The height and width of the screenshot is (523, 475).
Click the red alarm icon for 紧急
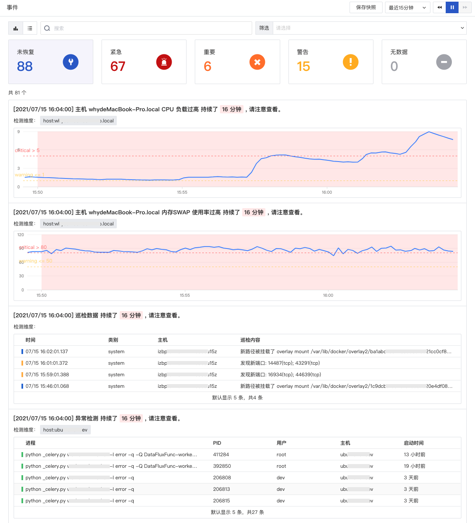164,62
